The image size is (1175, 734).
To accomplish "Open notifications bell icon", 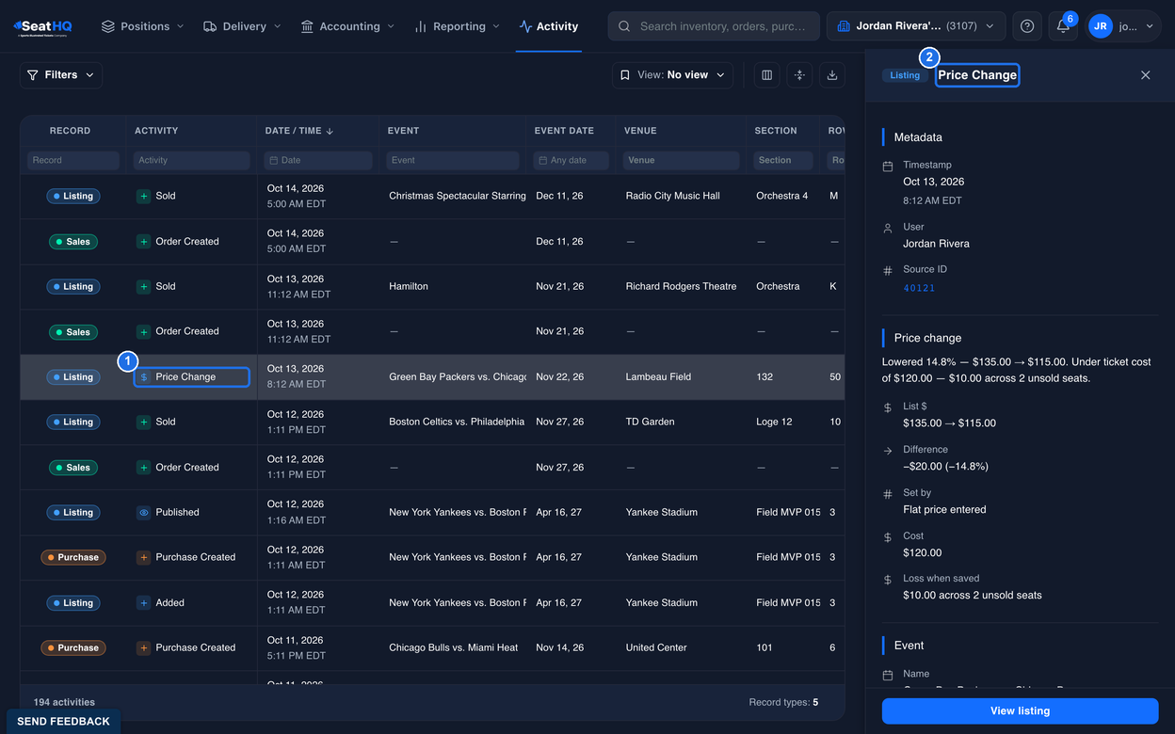I will pyautogui.click(x=1063, y=26).
